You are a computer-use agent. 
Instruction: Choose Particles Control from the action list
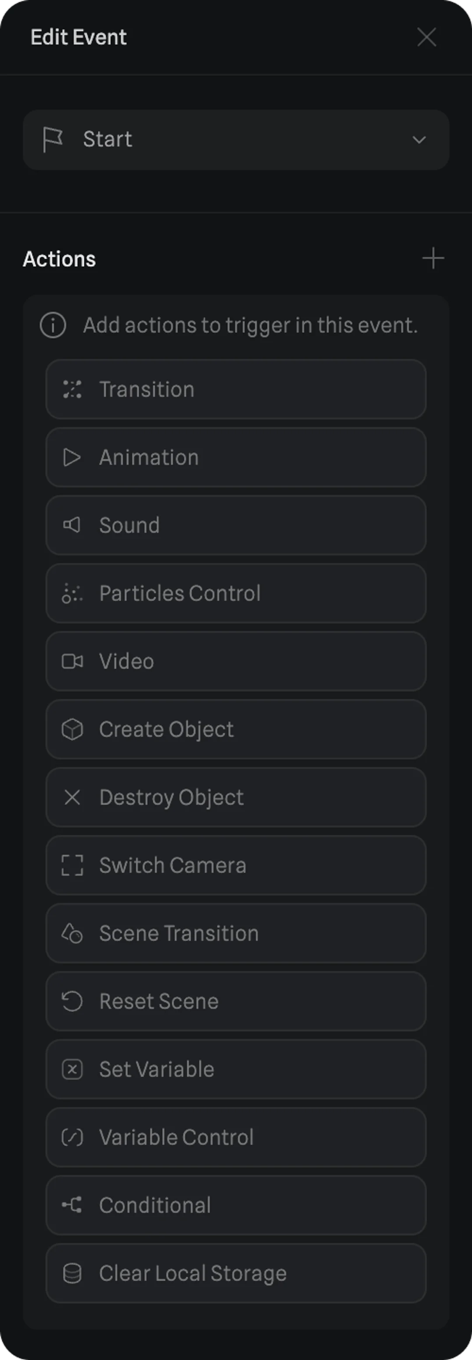[x=236, y=593]
